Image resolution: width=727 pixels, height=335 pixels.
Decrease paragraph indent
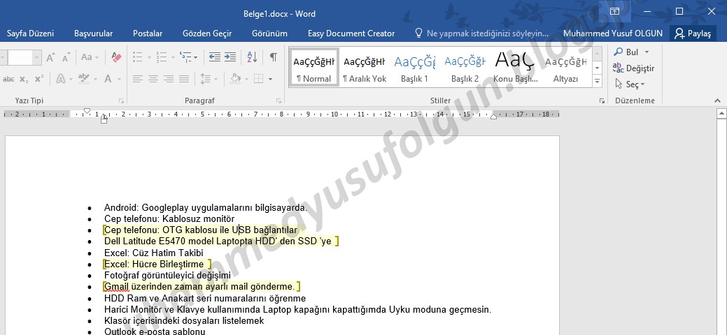[215, 57]
